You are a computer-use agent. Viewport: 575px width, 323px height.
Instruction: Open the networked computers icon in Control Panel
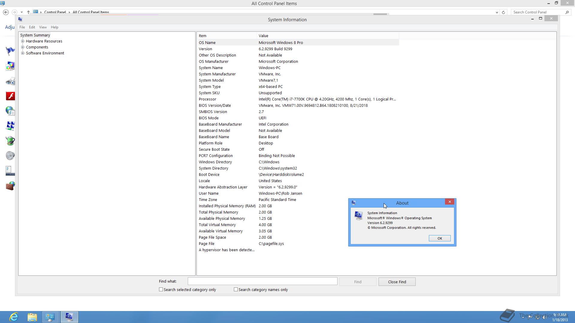(x=10, y=126)
